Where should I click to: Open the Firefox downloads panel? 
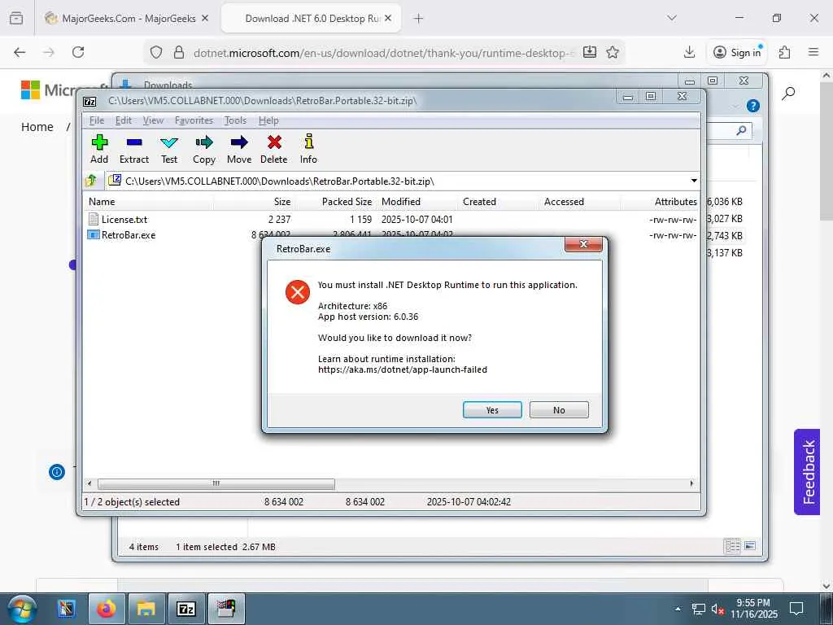690,52
